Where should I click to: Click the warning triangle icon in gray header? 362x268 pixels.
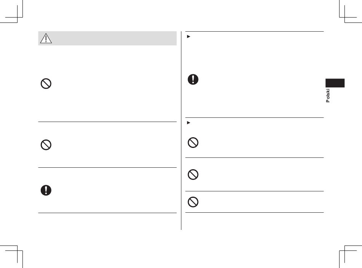46,39
